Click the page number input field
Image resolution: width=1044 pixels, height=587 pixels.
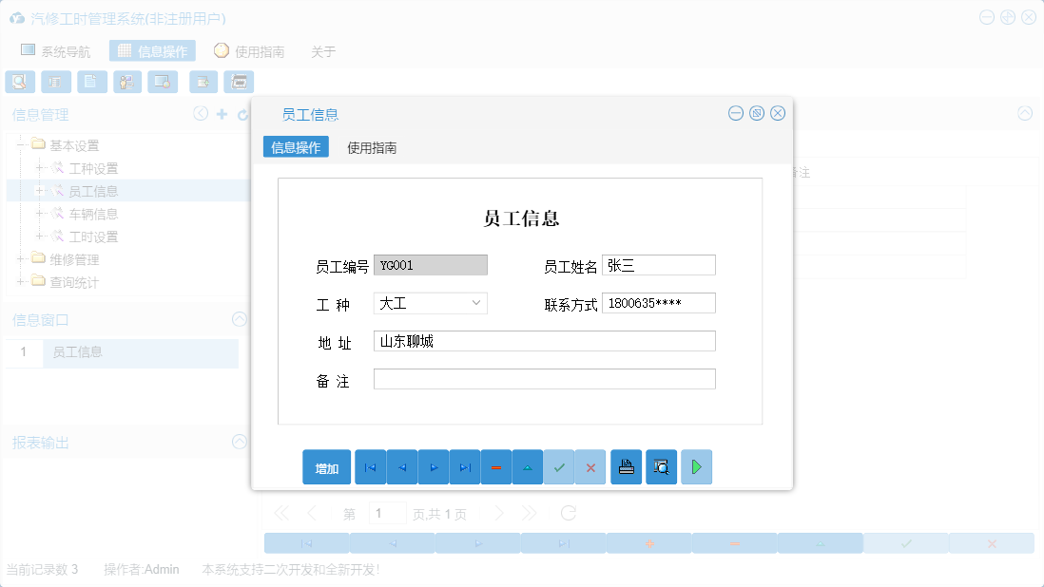pyautogui.click(x=387, y=512)
